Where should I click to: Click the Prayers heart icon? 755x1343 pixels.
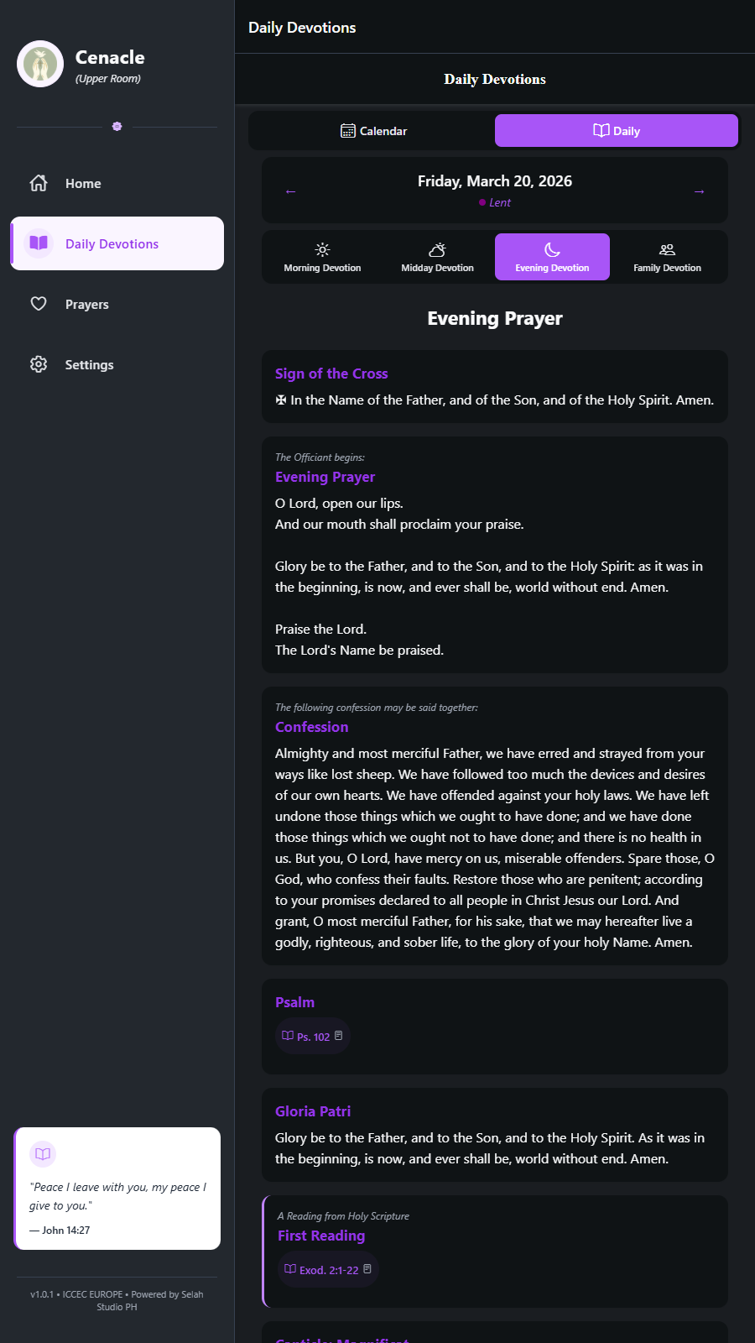tap(39, 304)
